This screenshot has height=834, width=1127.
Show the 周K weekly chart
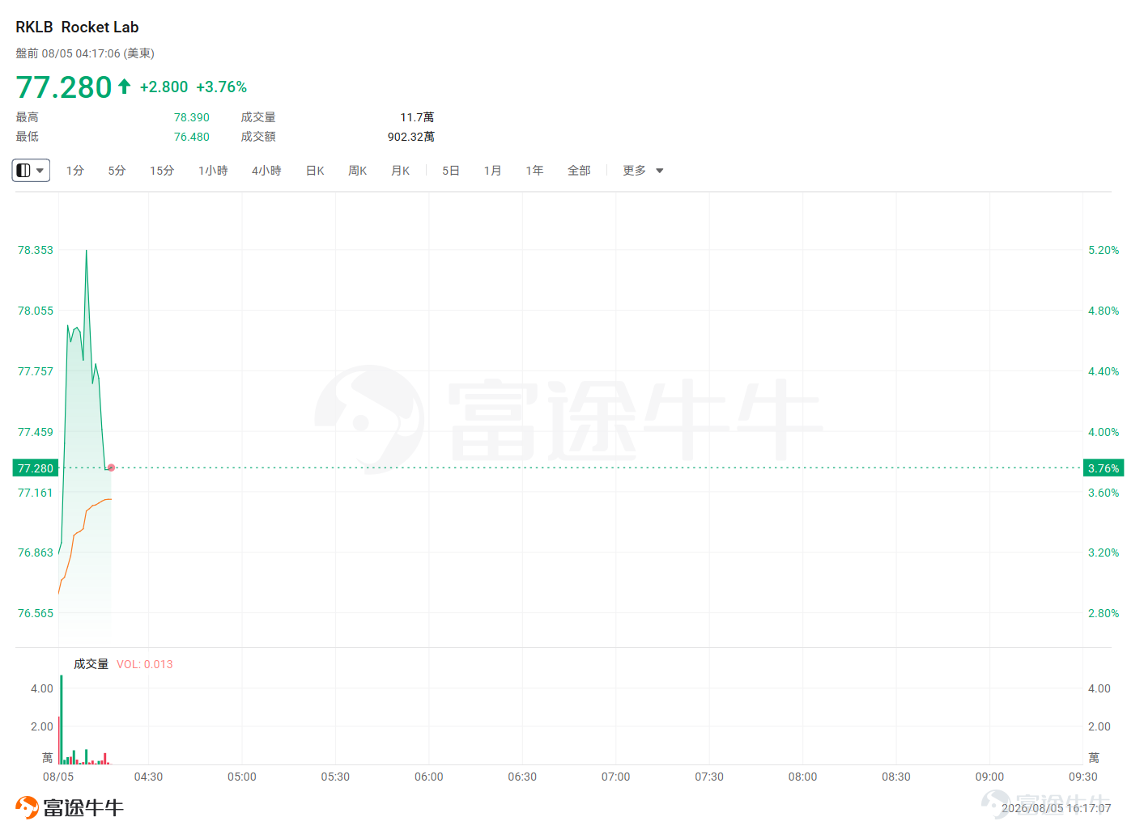pyautogui.click(x=358, y=171)
